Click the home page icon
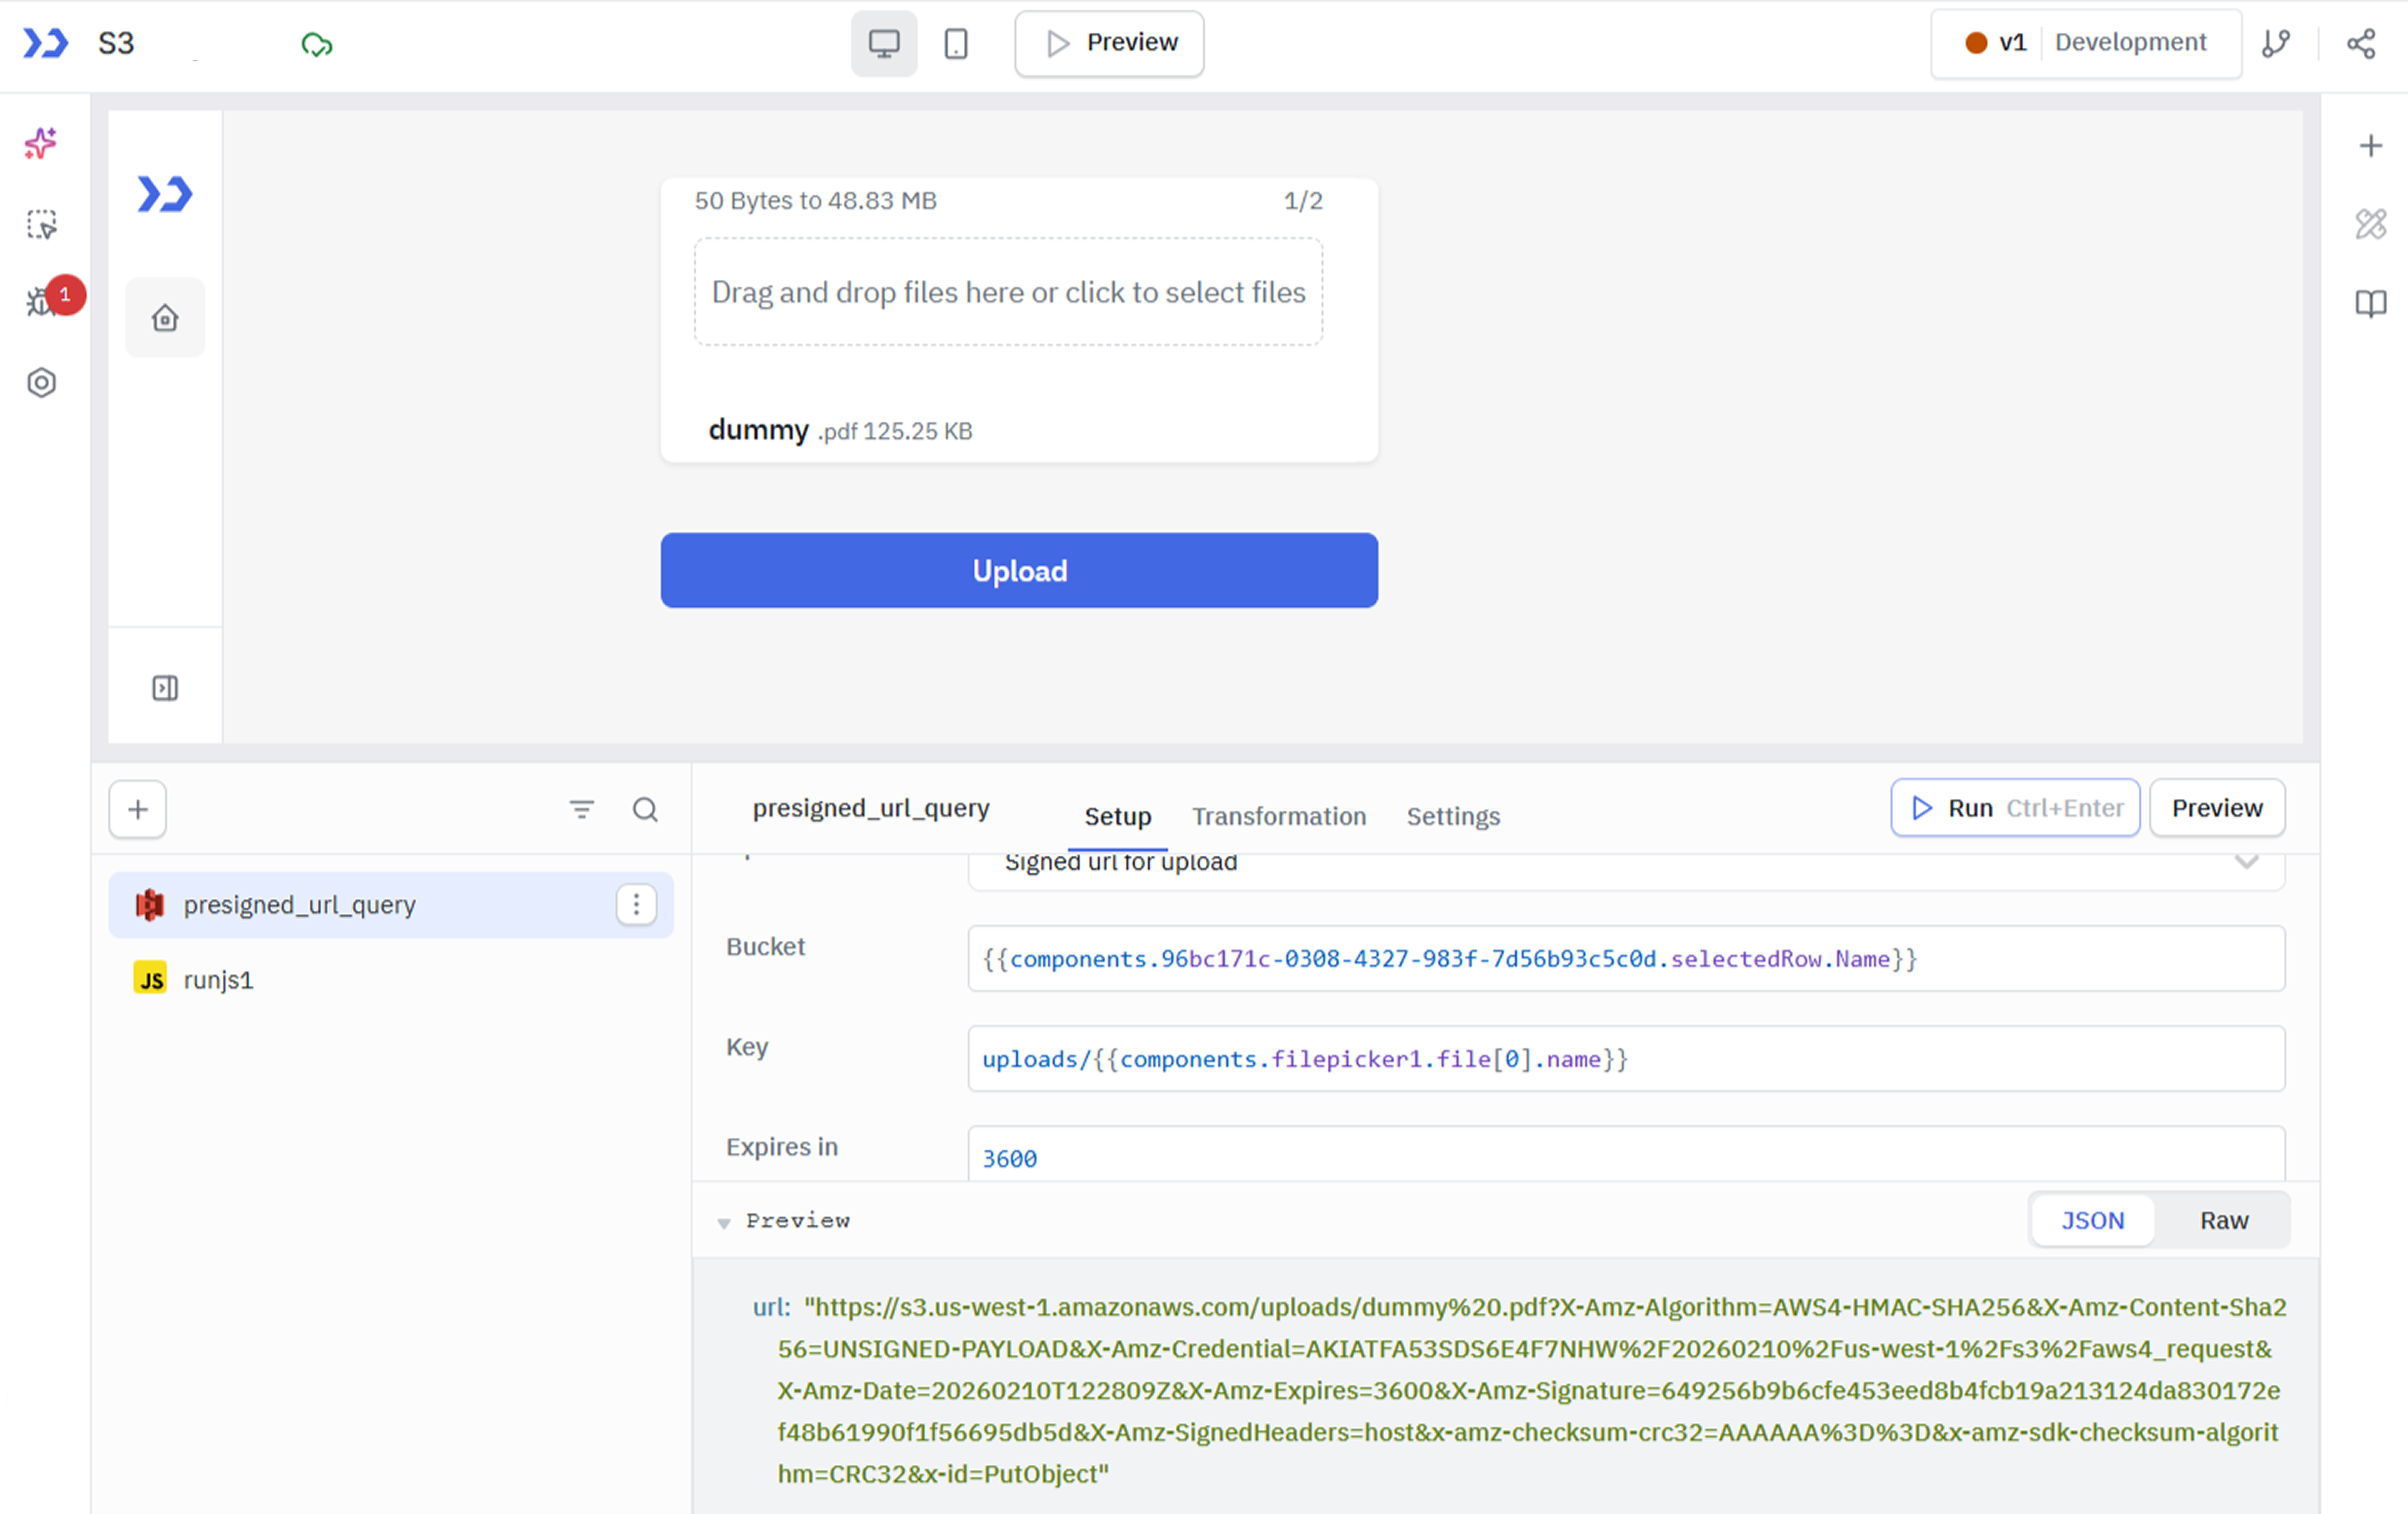This screenshot has height=1514, width=2408. 165,318
